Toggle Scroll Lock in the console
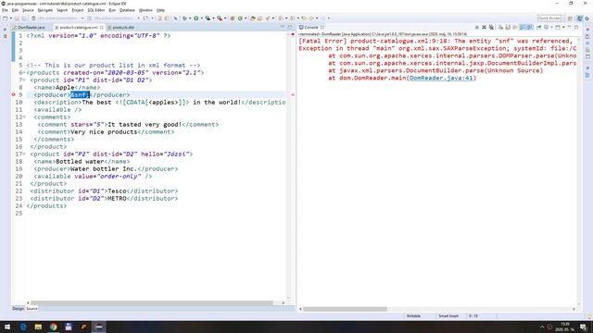The image size is (593, 333). (508, 27)
